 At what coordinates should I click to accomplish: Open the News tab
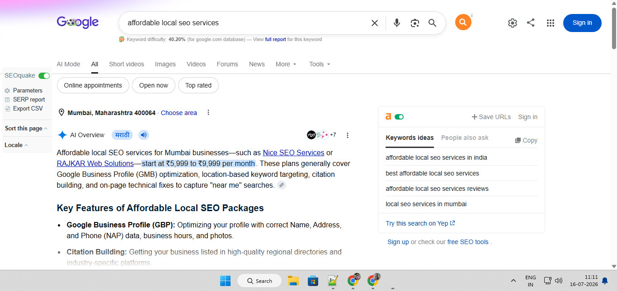click(257, 64)
